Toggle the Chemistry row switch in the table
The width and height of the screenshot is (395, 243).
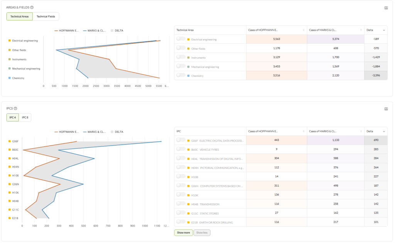click(x=181, y=75)
